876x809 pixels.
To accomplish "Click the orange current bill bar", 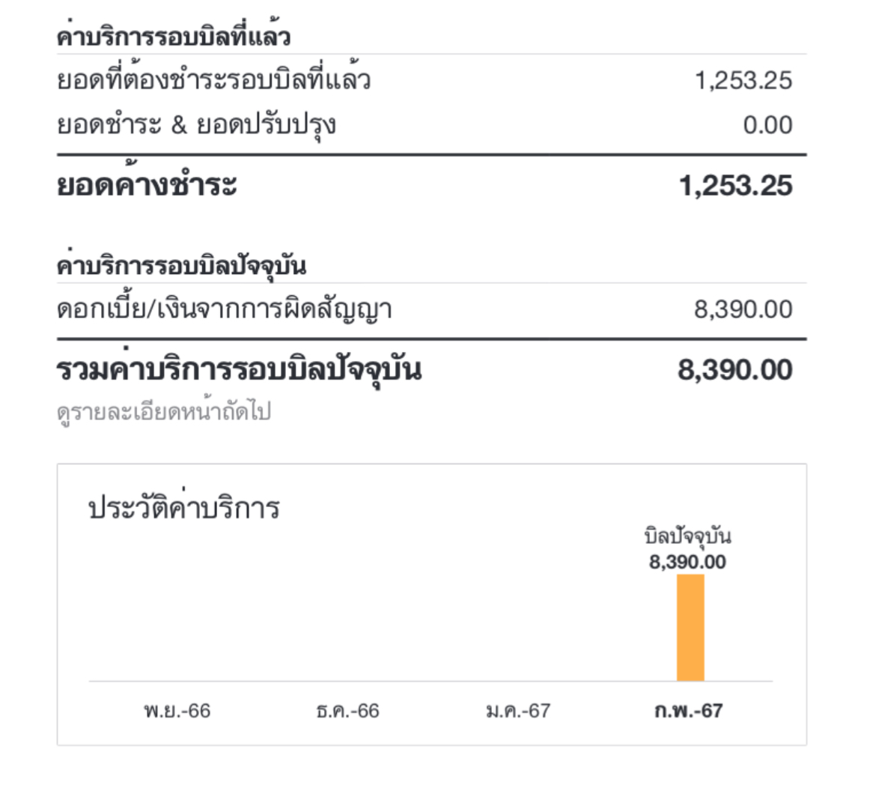I will coord(690,628).
